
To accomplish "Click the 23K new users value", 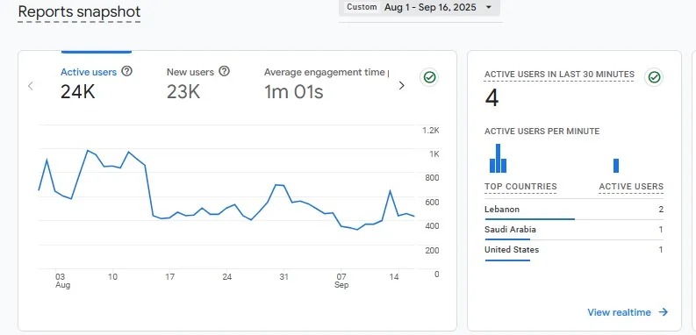I will tap(183, 92).
